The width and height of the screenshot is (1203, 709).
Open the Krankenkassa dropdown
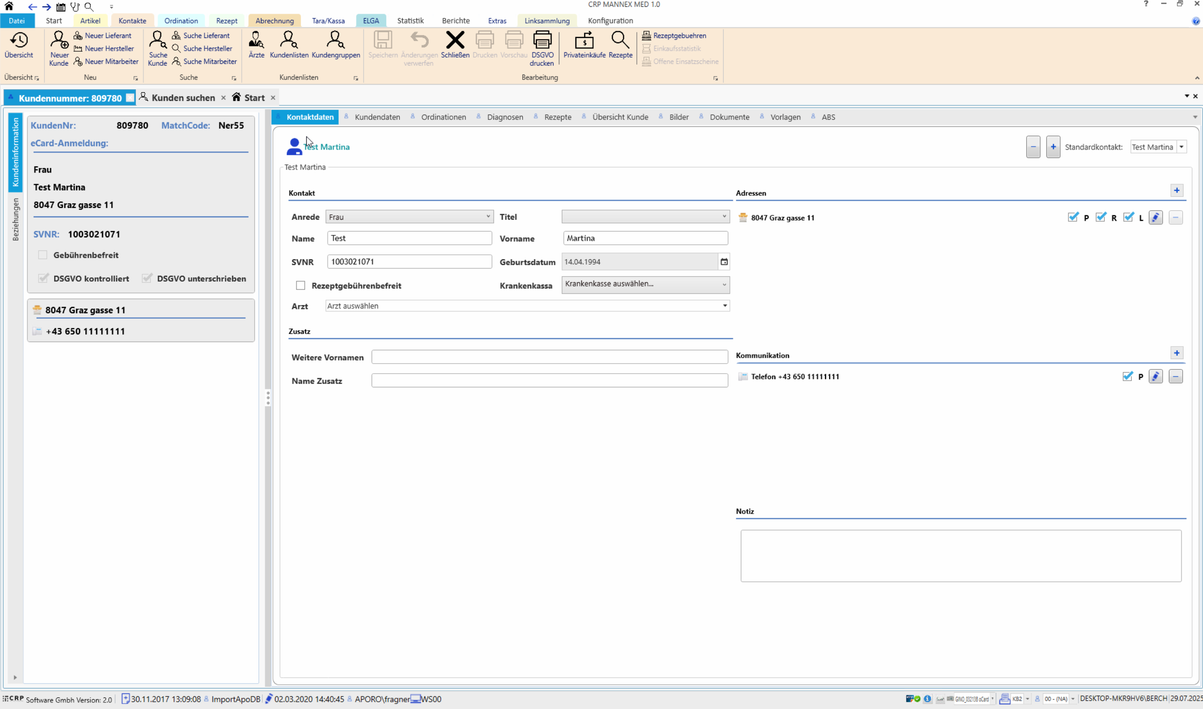pyautogui.click(x=646, y=285)
